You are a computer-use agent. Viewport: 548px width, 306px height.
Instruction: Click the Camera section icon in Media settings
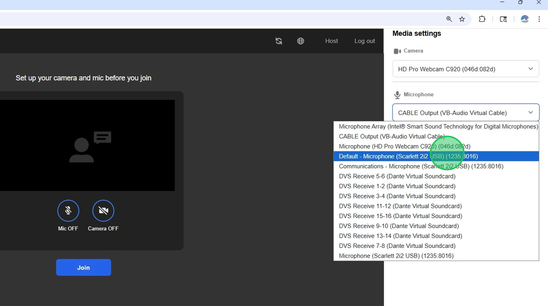coord(397,50)
